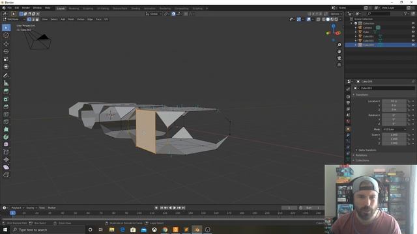
Task: Select the Extrude Region tool
Action: pos(6,92)
